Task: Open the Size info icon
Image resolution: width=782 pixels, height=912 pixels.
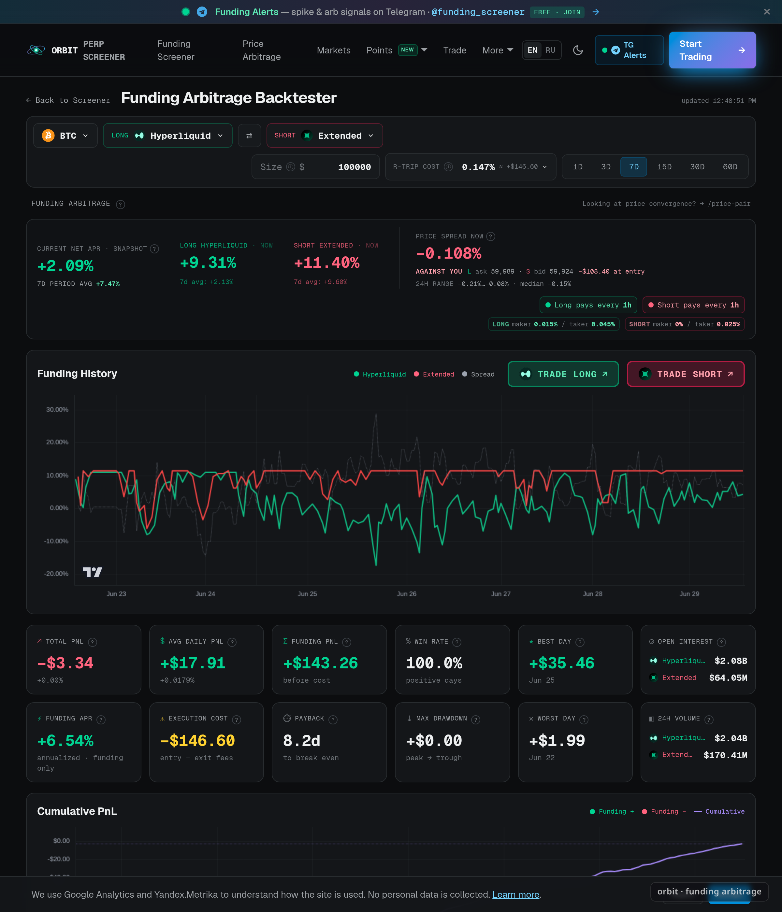Action: [x=291, y=167]
